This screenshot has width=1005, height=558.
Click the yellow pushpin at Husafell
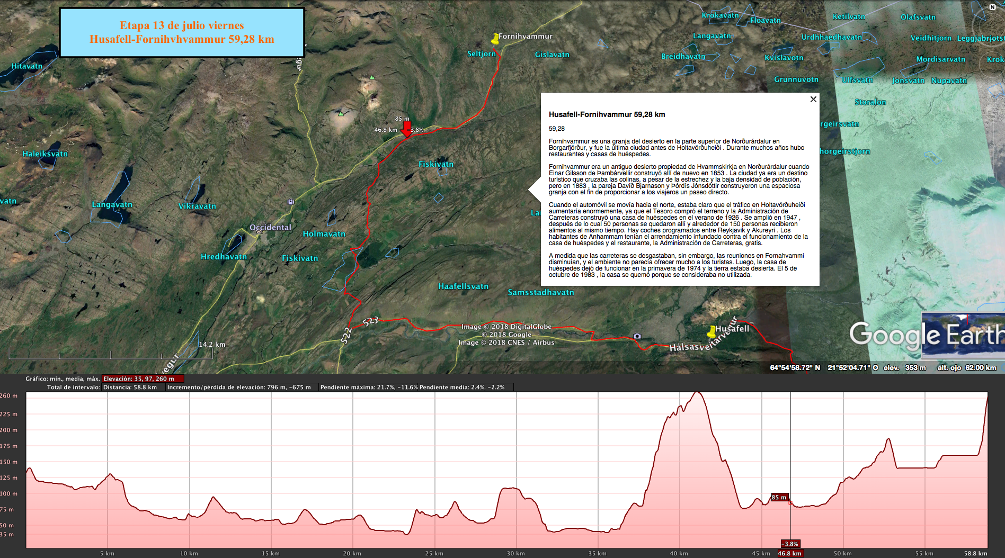(x=711, y=332)
